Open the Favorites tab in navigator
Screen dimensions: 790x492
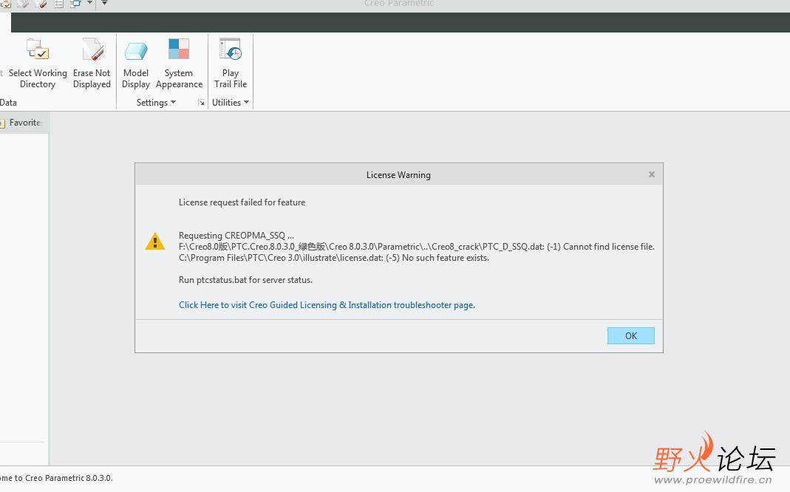(21, 123)
